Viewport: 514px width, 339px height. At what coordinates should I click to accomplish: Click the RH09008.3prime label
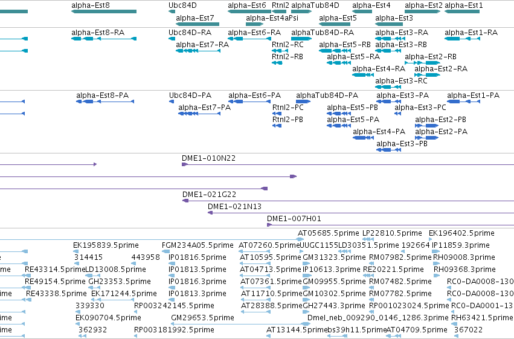pyautogui.click(x=464, y=257)
